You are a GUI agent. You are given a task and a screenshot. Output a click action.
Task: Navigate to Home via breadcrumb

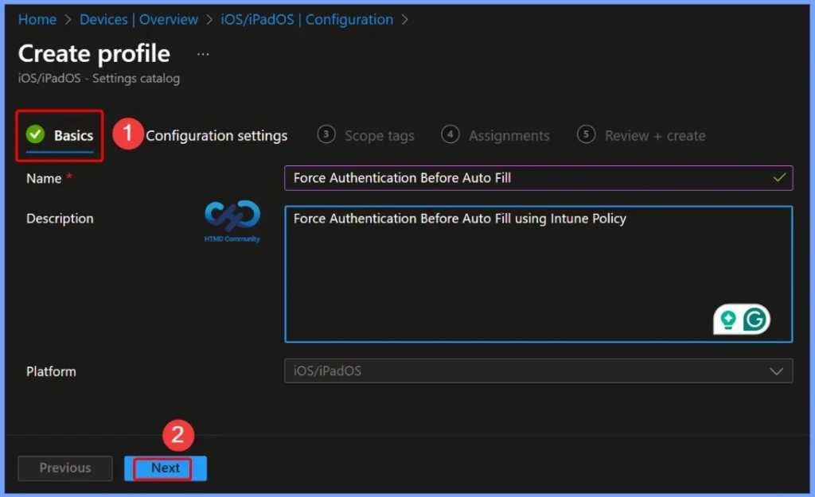coord(37,19)
